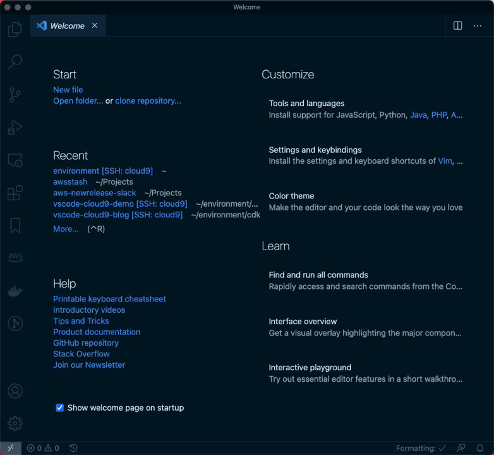The width and height of the screenshot is (494, 455).
Task: Open recent vscode-cloud9-demo [SSH: cloud9]
Action: 120,204
